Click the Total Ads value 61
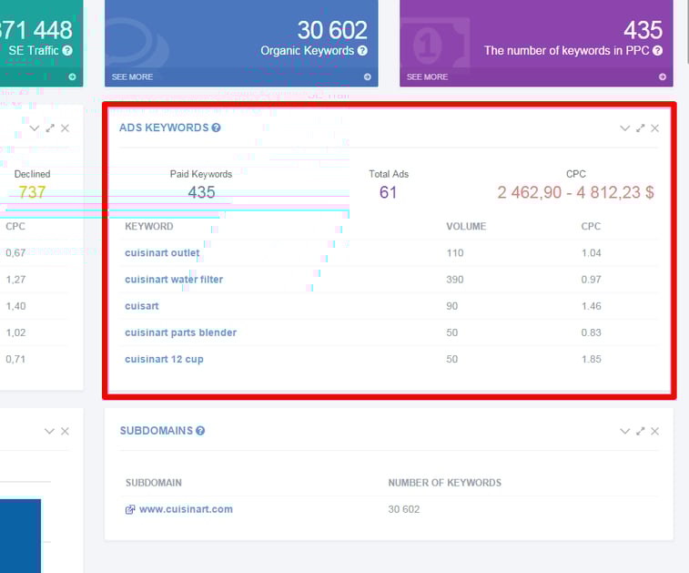Image resolution: width=689 pixels, height=573 pixels. [388, 192]
